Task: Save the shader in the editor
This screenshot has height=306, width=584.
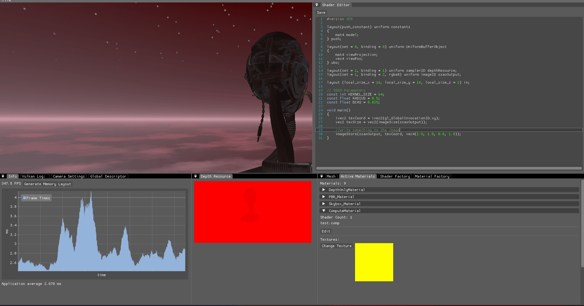Action: tap(321, 13)
